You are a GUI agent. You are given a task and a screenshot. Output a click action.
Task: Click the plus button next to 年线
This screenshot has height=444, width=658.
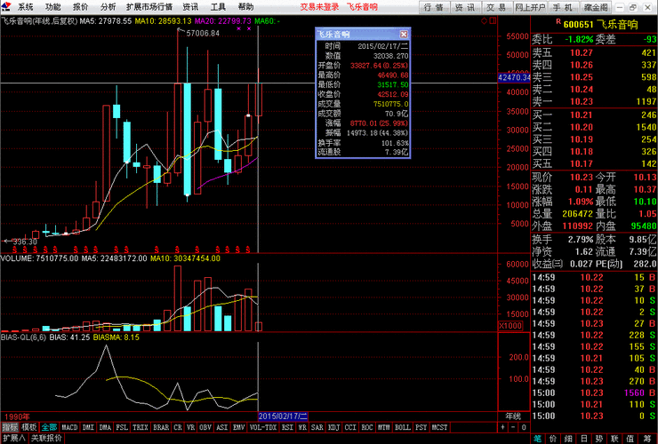click(x=502, y=427)
